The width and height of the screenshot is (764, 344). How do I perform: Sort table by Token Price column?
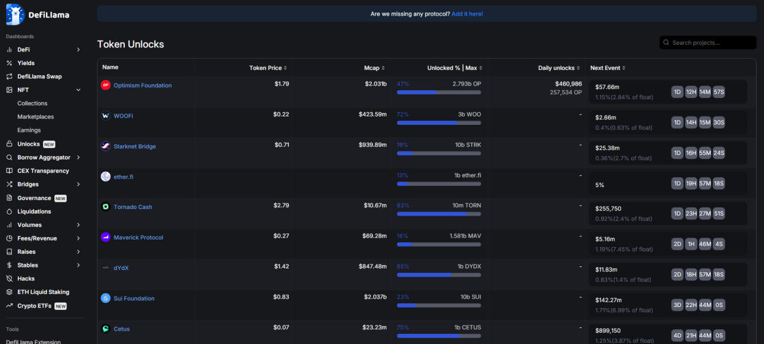pos(268,68)
